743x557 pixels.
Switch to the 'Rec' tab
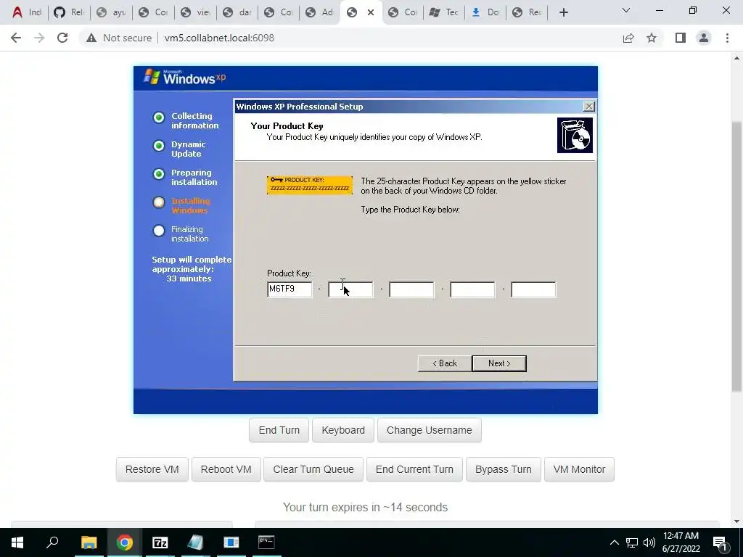coord(527,12)
